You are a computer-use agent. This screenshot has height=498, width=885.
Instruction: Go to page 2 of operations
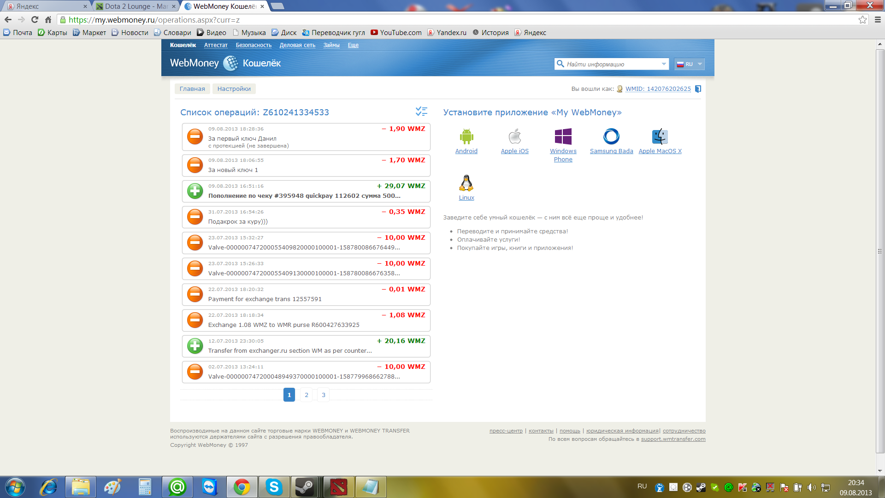(x=307, y=395)
